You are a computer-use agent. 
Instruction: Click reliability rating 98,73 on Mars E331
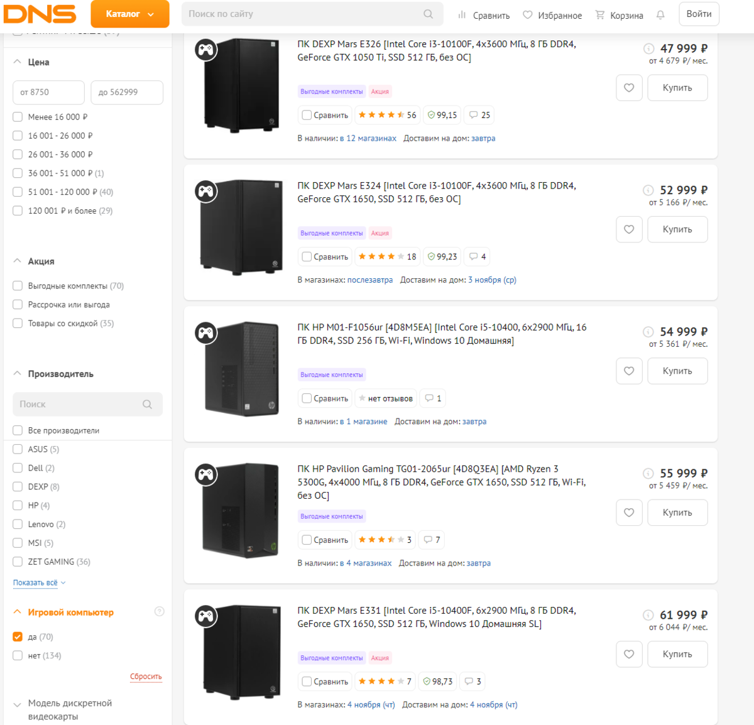click(438, 681)
